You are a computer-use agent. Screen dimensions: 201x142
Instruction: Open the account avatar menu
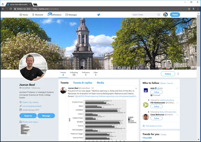click(166, 14)
